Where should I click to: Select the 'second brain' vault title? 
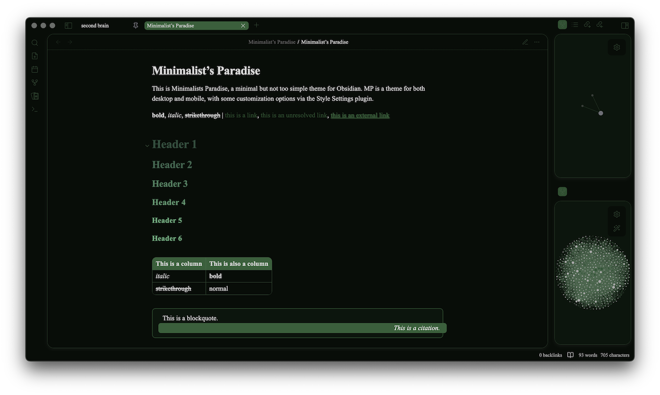(x=95, y=25)
